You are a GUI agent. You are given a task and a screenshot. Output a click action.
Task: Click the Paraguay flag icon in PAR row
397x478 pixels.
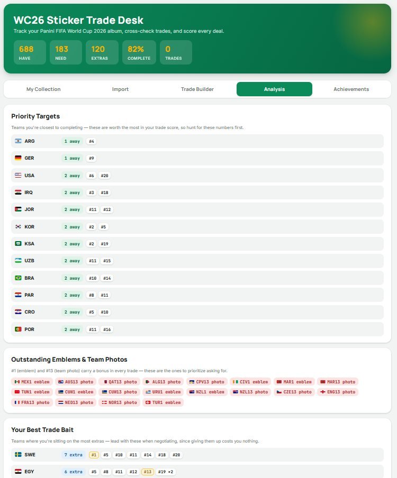coord(19,295)
